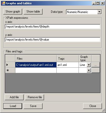Click the an1.xml tag cell
106x113 pixels.
click(67, 65)
